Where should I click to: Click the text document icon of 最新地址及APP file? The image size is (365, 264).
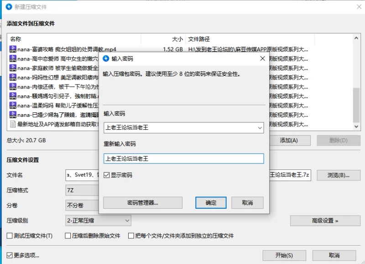point(13,124)
